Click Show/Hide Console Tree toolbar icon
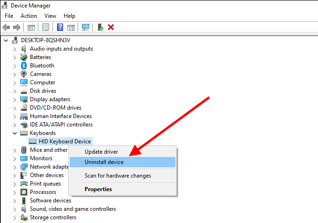 coord(31,28)
